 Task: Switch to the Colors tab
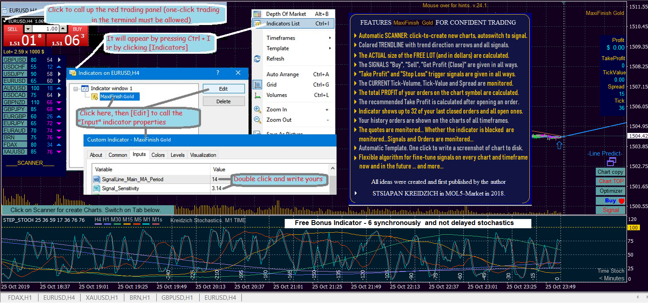[x=158, y=155]
